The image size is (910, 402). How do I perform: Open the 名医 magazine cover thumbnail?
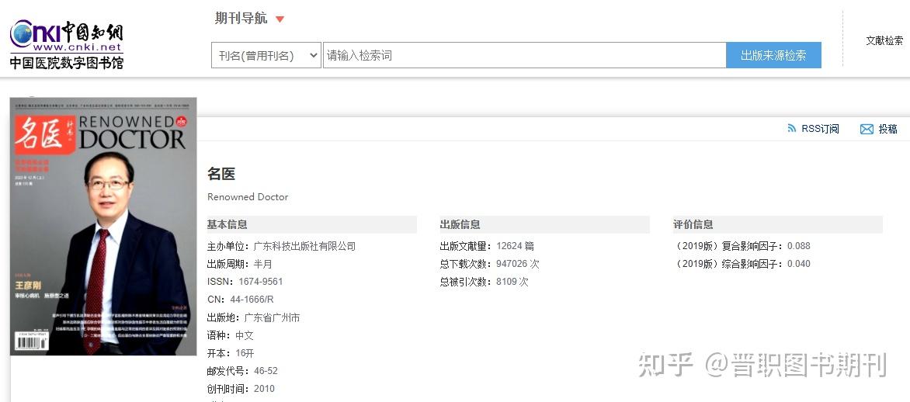pyautogui.click(x=103, y=227)
